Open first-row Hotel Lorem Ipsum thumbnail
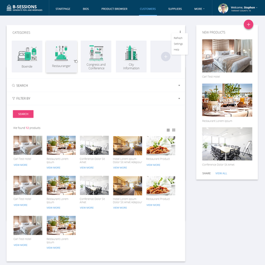Image resolution: width=265 pixels, height=265 pixels. 128,146
